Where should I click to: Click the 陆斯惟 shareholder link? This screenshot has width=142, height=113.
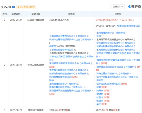click(x=100, y=91)
